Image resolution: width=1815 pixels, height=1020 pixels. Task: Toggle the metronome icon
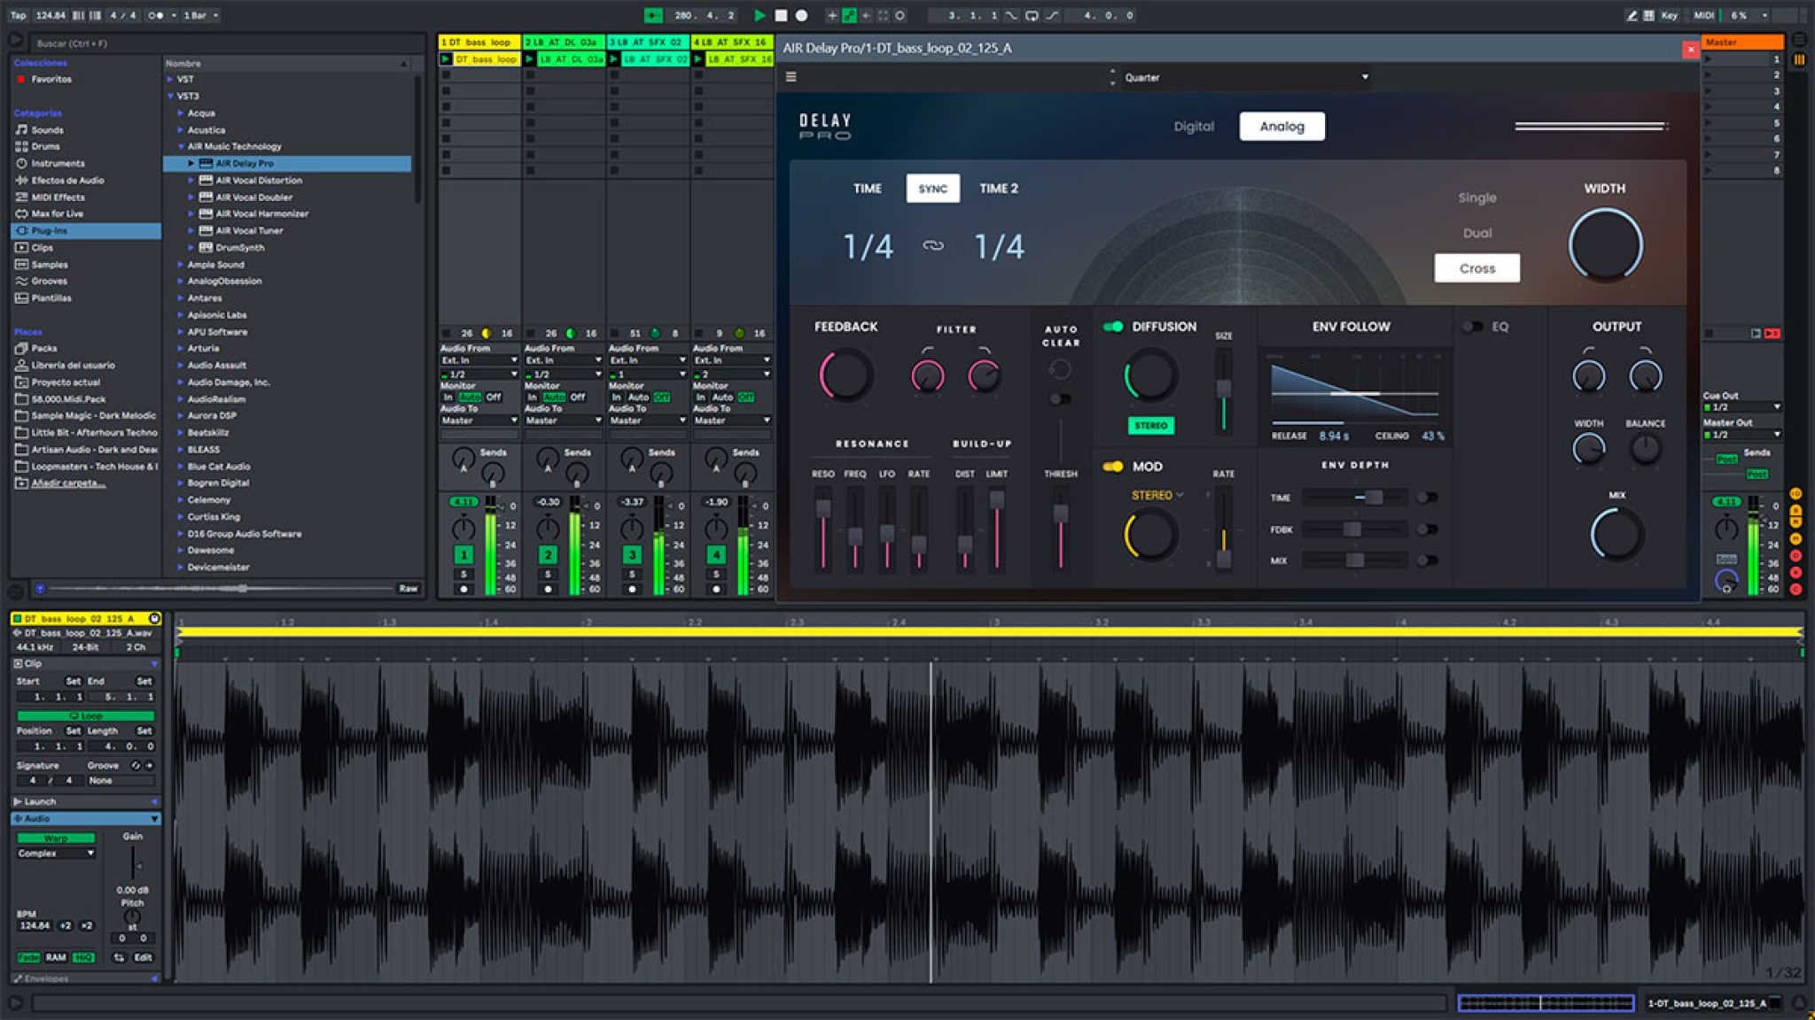[155, 15]
